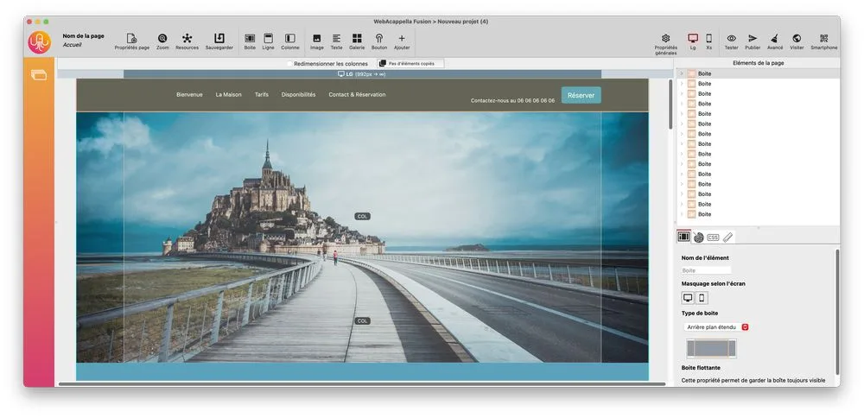
Task: Click the Nom de l'élément input field
Action: coord(706,270)
